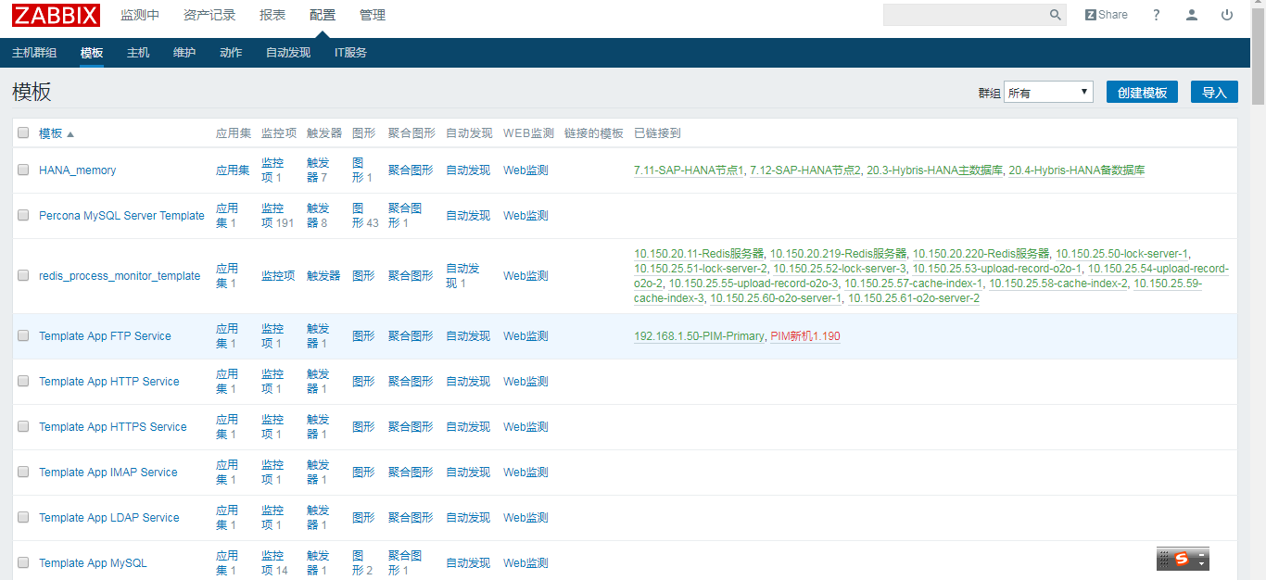Open the Percona MySQL Server Template link

[121, 216]
